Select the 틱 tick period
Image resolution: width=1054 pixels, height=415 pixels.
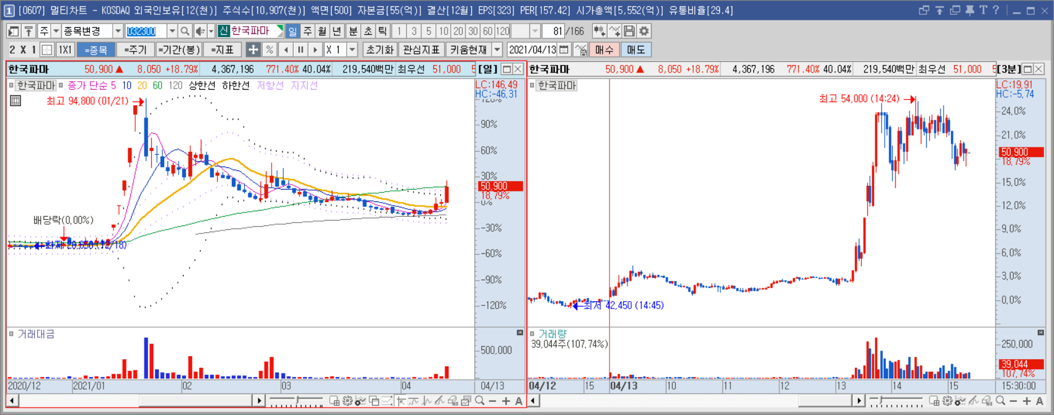(383, 31)
